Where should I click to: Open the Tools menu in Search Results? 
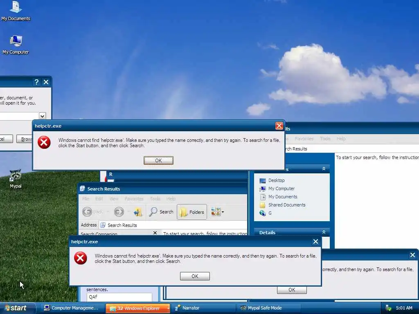(155, 199)
